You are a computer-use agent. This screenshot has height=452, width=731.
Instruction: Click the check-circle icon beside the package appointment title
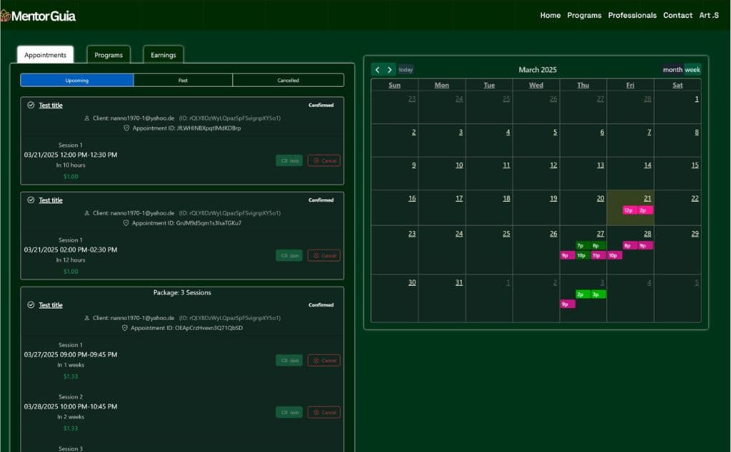click(x=31, y=305)
